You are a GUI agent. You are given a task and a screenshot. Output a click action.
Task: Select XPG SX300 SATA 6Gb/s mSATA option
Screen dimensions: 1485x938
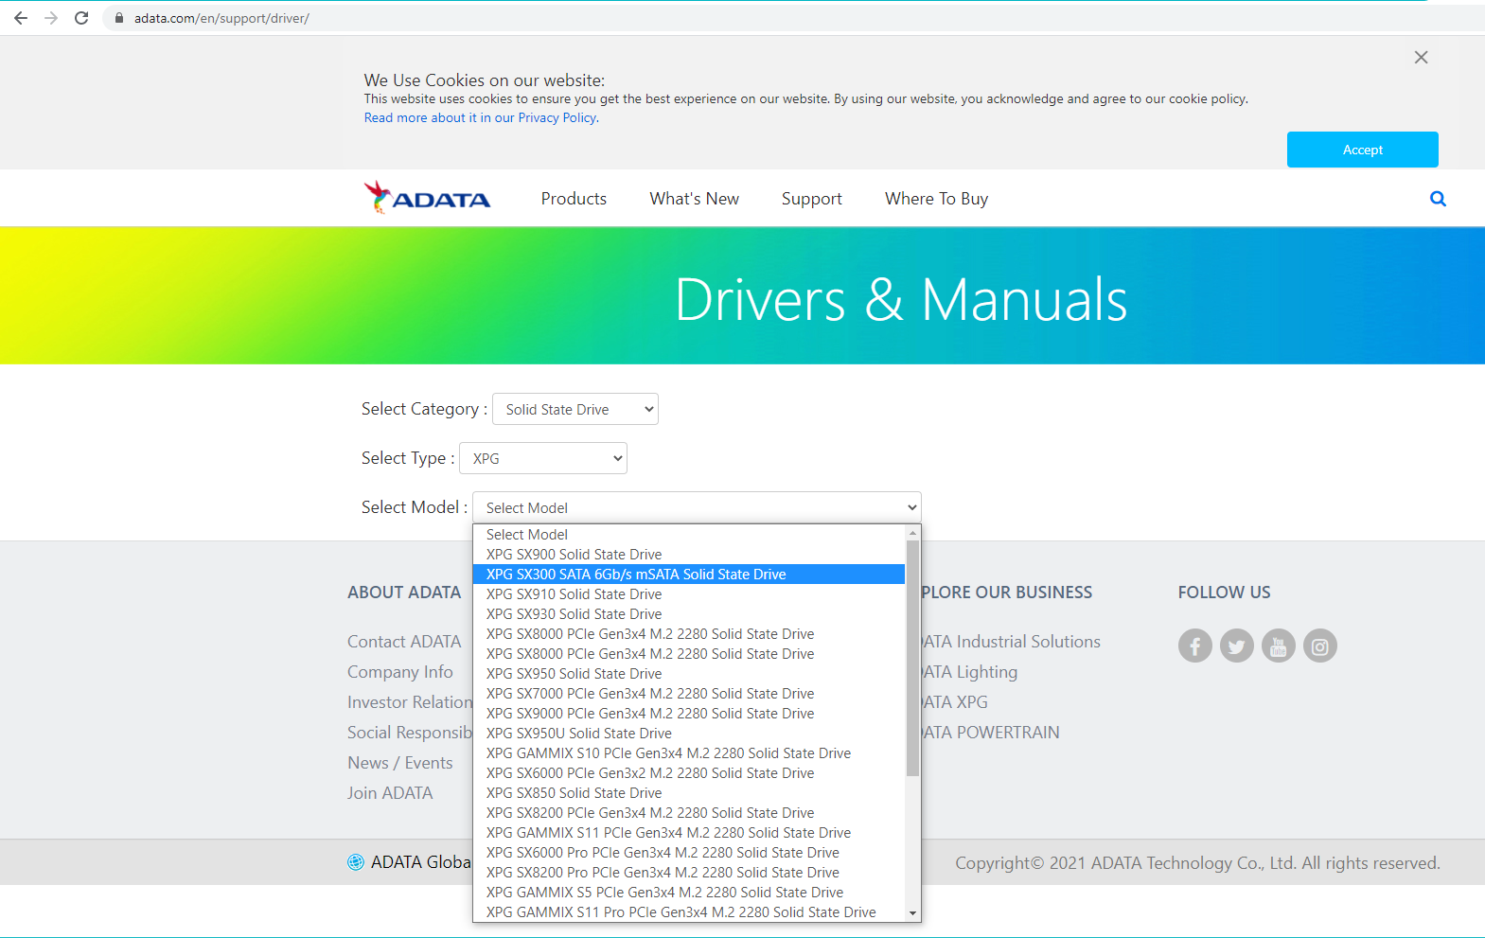689,575
